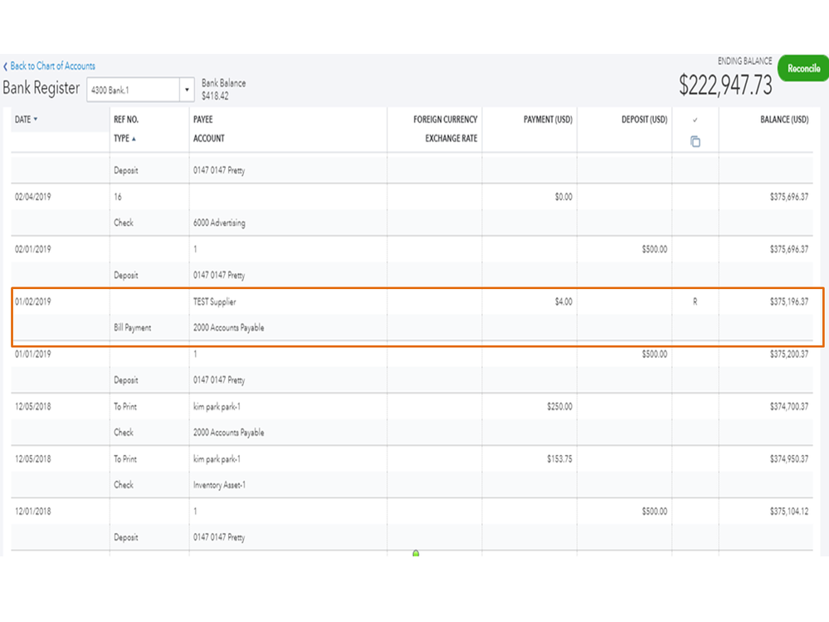Select the TEST Supplier bill payment row
829x622 pixels.
[x=249, y=316]
